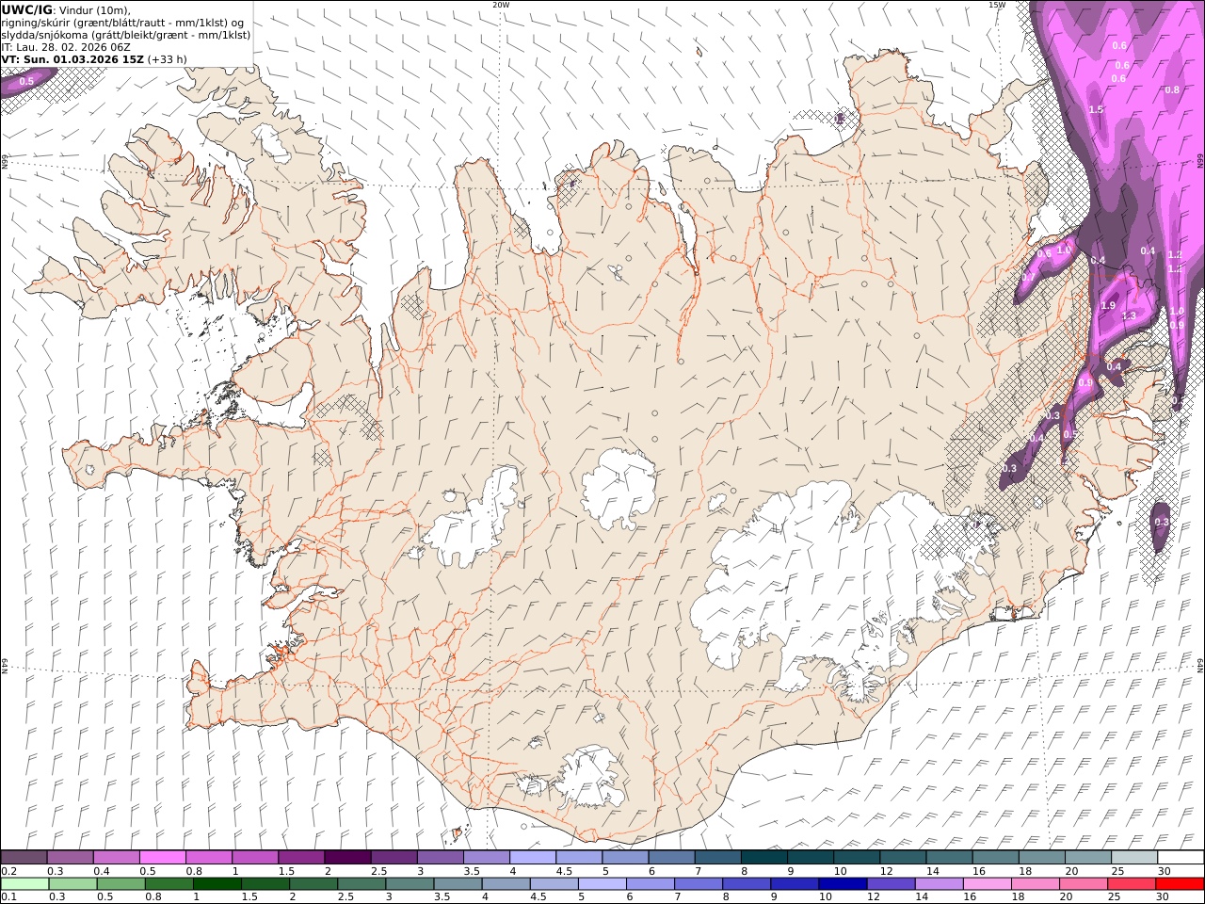This screenshot has height=904, width=1205.
Task: Pick the lower legend swatch labeled 0.5
Action: (x=120, y=884)
